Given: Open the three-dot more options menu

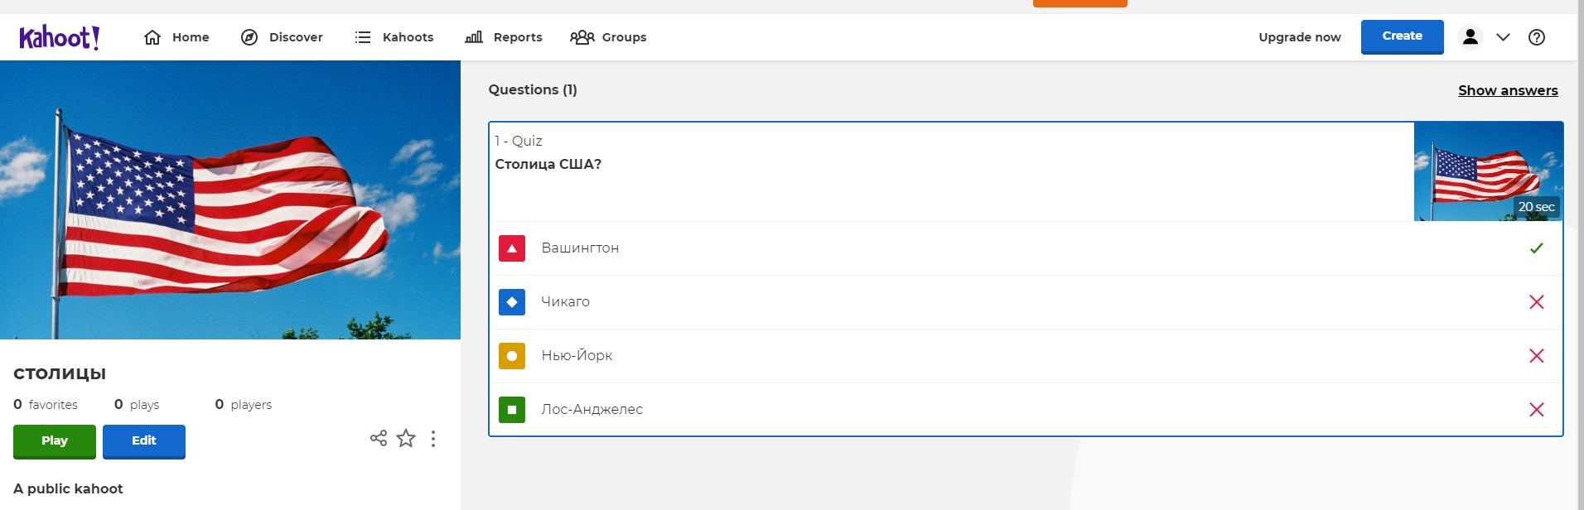Looking at the screenshot, I should coord(433,439).
